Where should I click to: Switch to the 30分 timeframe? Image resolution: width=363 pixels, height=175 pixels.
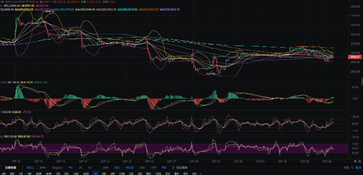(x=86, y=174)
